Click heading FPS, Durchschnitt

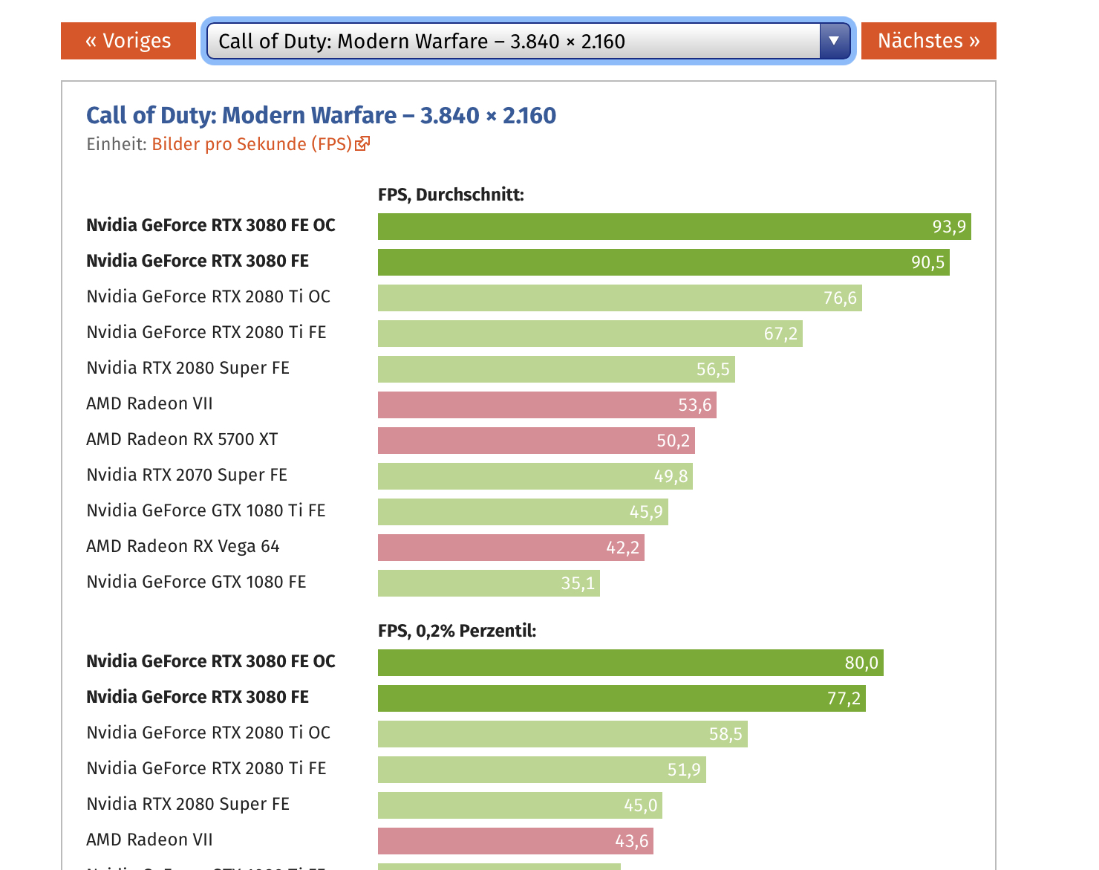pyautogui.click(x=451, y=195)
